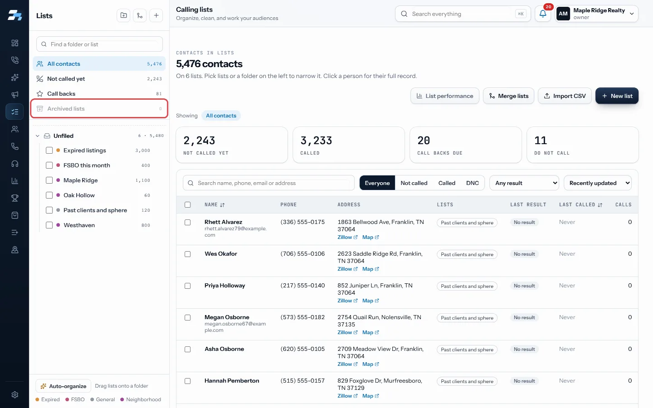This screenshot has width=653, height=408.
Task: Click the 11 Do Not Call card
Action: tap(583, 145)
